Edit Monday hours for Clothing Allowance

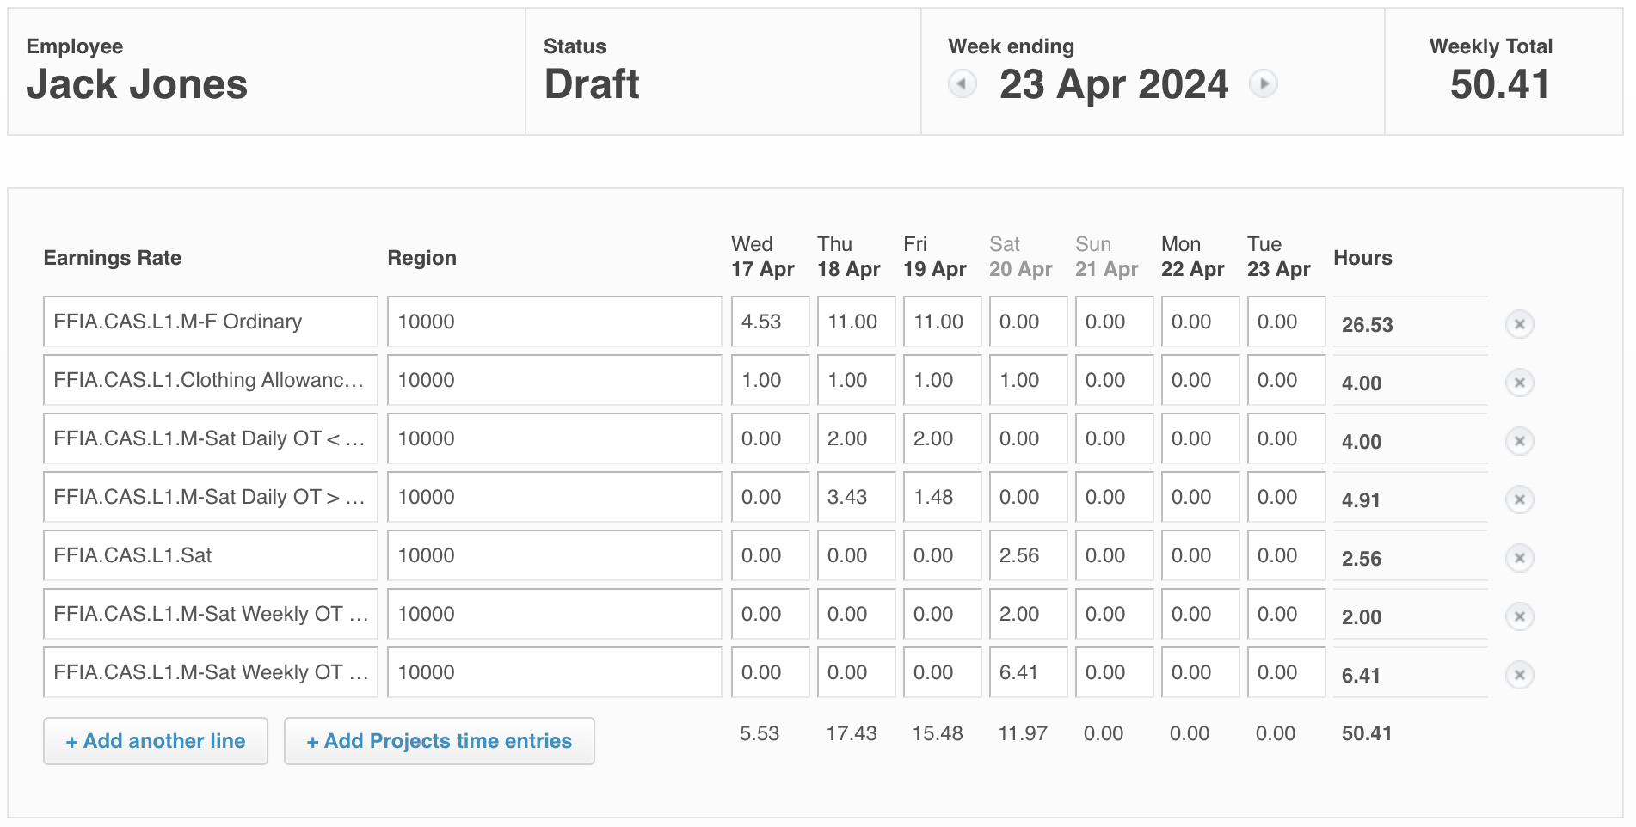click(1201, 380)
